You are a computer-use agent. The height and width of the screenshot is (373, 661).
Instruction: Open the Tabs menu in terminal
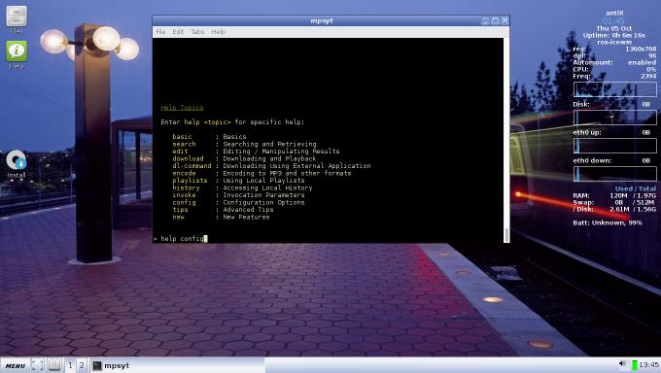pos(197,32)
